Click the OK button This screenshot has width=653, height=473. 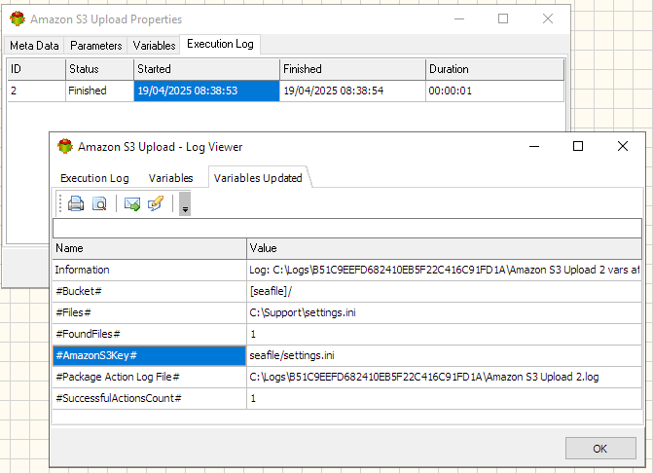point(600,449)
